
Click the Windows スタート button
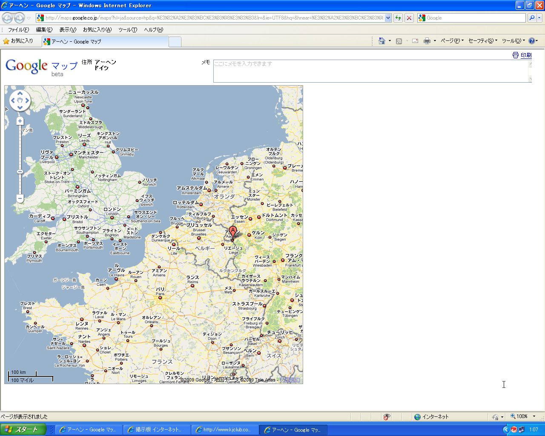click(23, 430)
